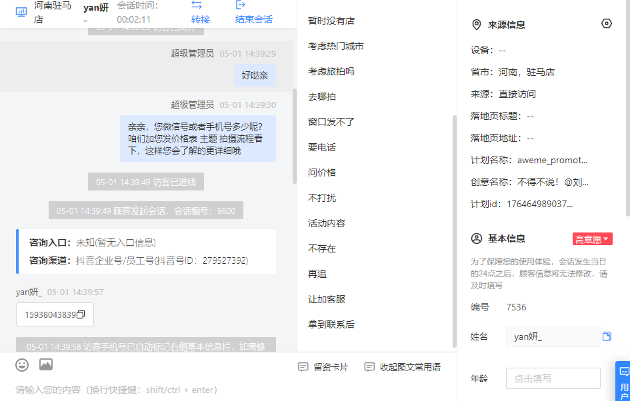The height and width of the screenshot is (401, 630).
Task: Click the 来源信息 section heading
Action: click(506, 25)
